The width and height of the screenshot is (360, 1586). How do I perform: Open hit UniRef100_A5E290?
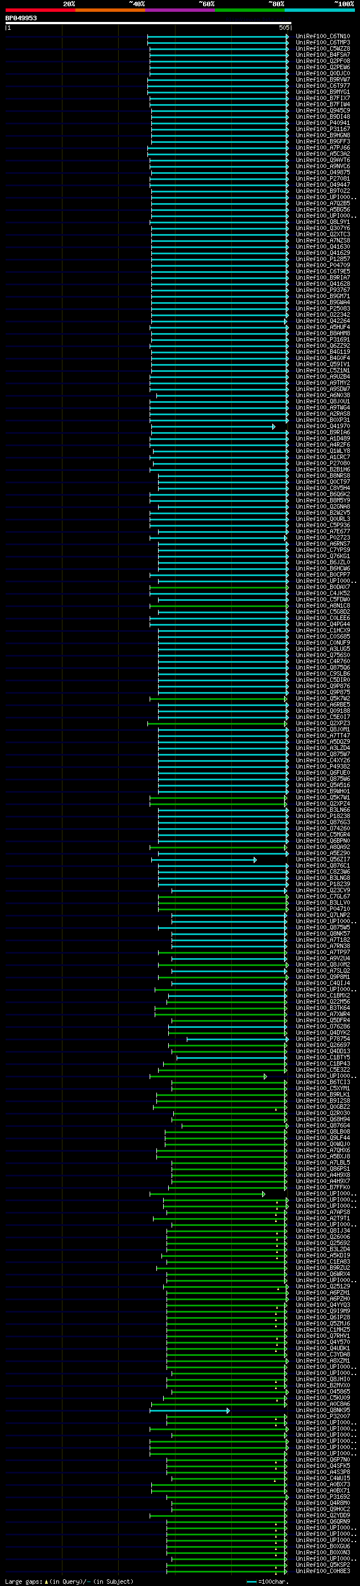point(322,853)
